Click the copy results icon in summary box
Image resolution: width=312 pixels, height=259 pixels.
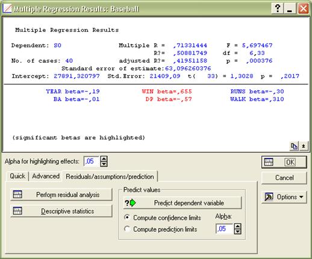click(x=294, y=146)
